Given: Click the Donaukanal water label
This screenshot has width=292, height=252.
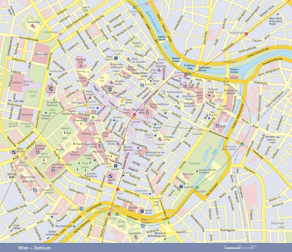Looking at the screenshot, I should pyautogui.click(x=152, y=21).
